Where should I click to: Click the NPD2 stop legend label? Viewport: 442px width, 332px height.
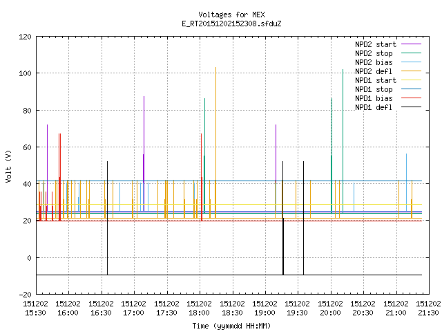pos(374,53)
